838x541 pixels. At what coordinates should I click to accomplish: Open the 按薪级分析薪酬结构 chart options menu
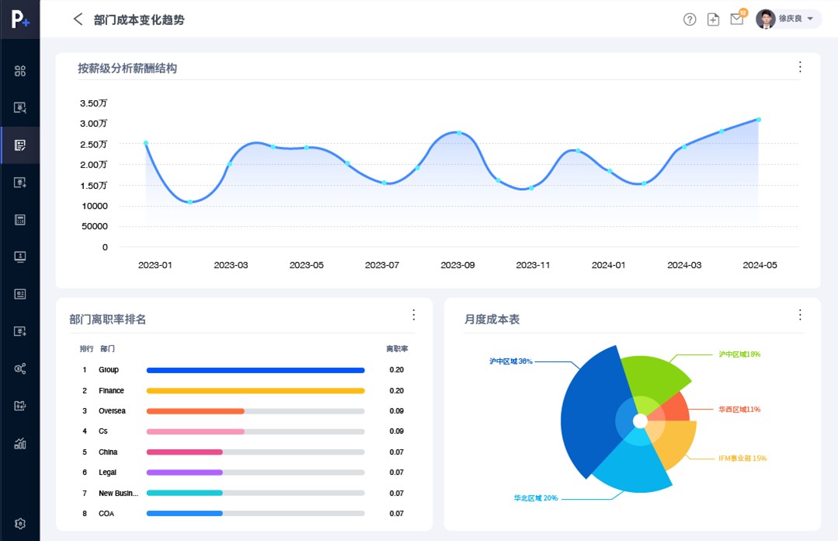pos(800,67)
